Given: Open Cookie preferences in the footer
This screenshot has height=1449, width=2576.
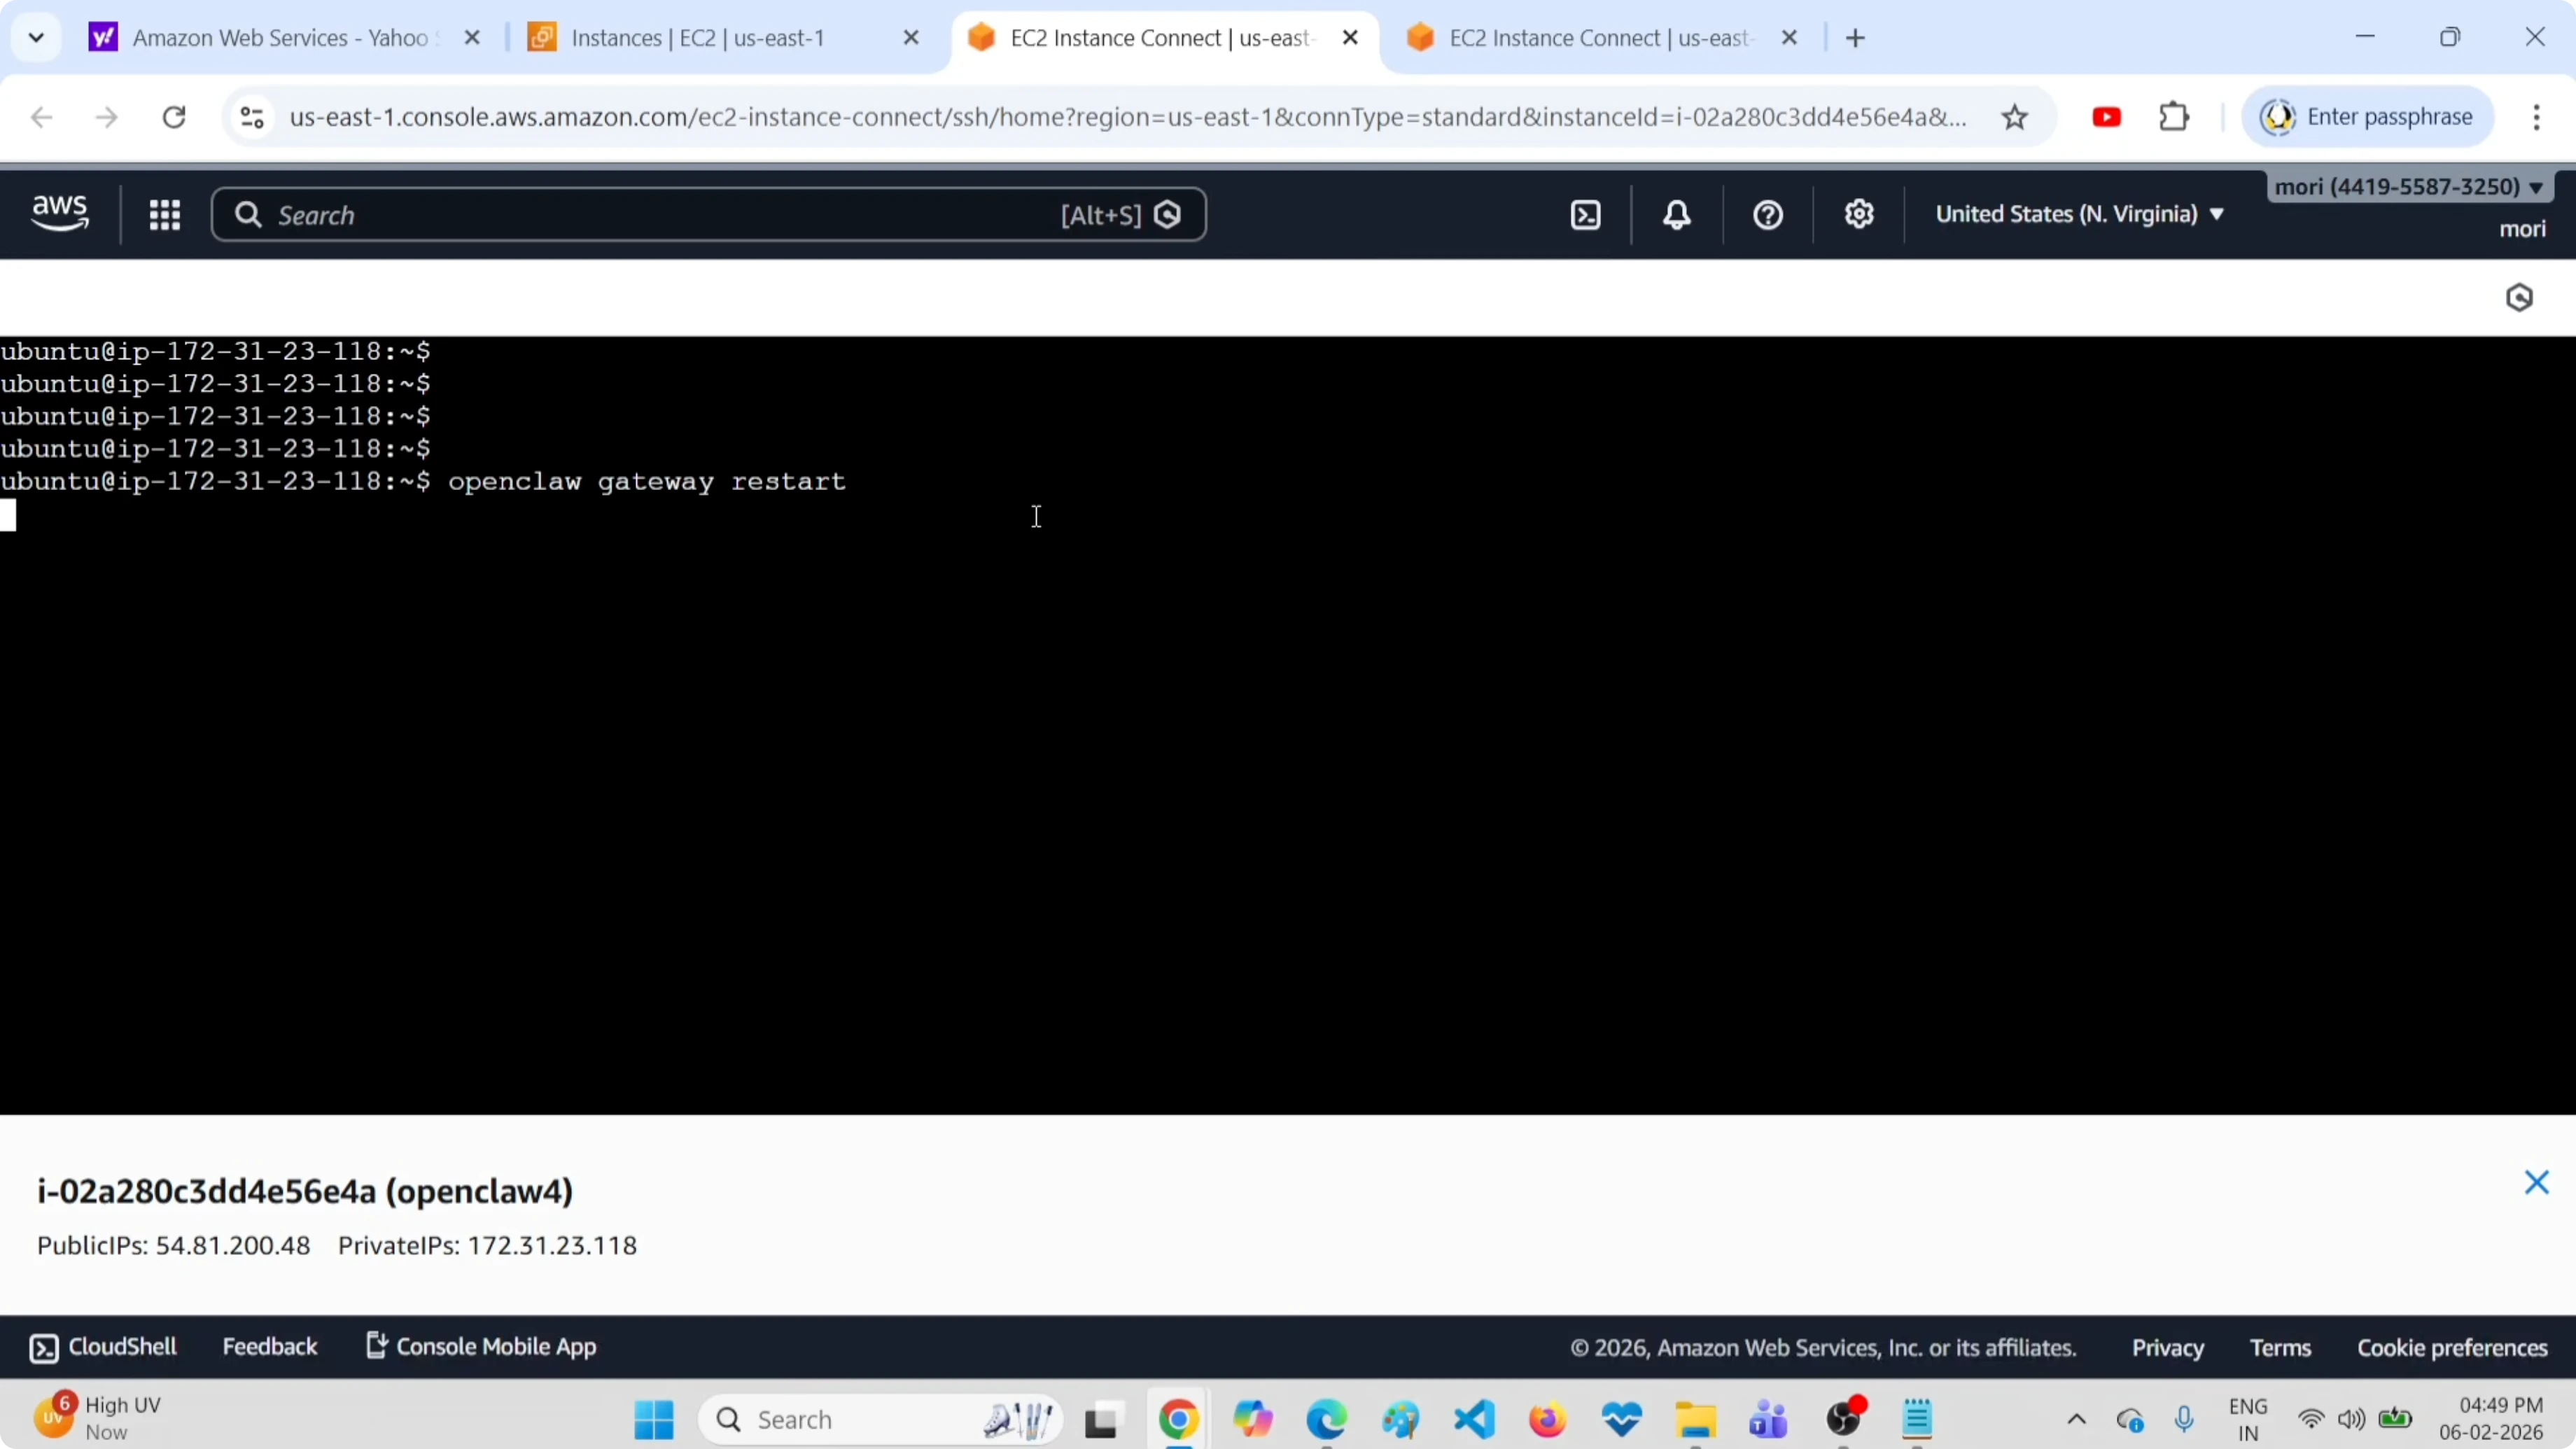Looking at the screenshot, I should click(x=2452, y=1347).
